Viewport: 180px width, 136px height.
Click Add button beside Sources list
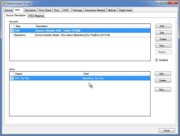pos(163,26)
